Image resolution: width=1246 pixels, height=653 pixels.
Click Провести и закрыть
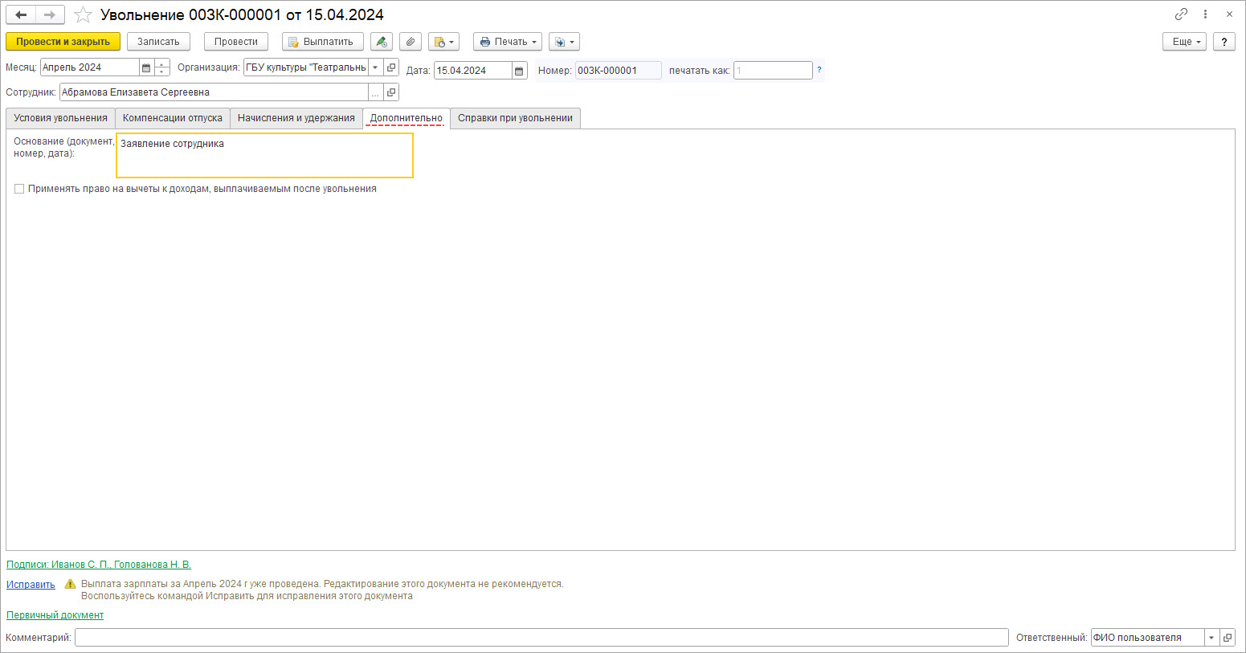coord(63,42)
